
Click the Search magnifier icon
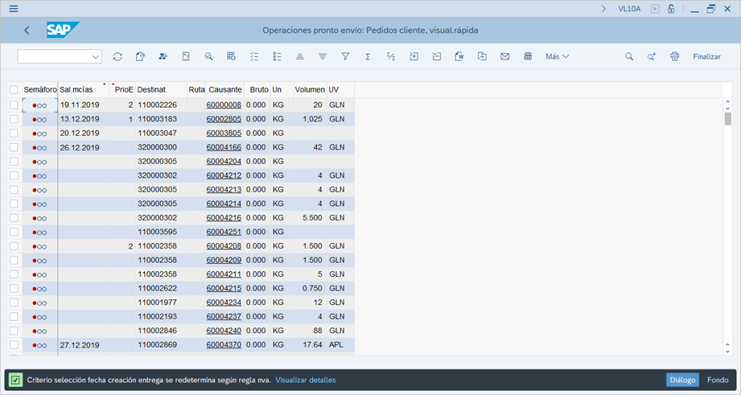click(x=629, y=57)
